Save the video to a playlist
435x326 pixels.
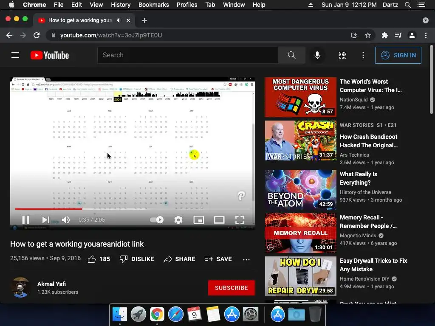point(218,259)
